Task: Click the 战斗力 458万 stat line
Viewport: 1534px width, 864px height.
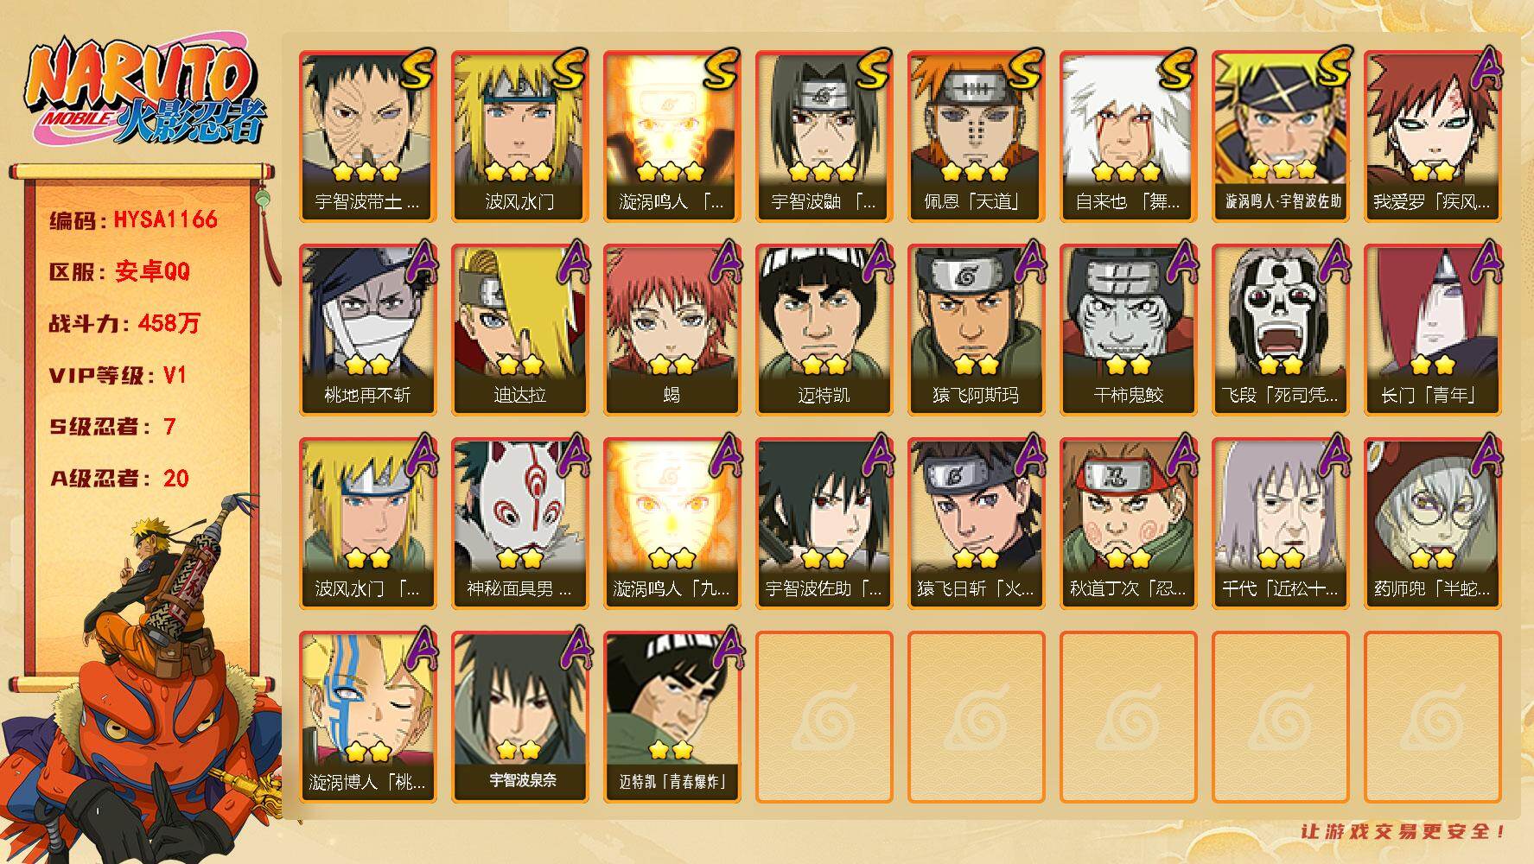Action: coord(124,323)
